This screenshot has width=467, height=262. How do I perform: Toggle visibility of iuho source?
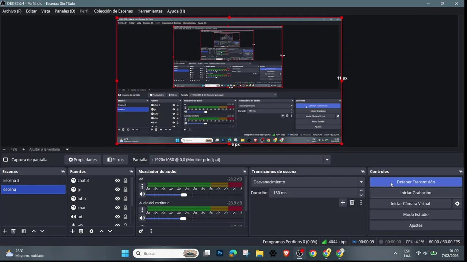point(117,199)
